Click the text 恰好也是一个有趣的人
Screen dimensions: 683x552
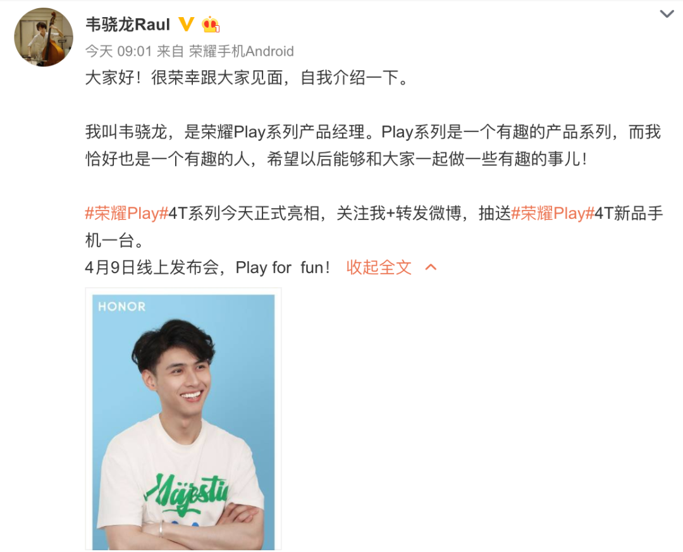click(168, 159)
